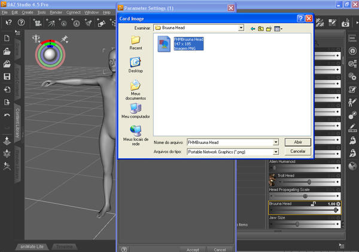
Task: Click the Cancelar button
Action: click(297, 151)
